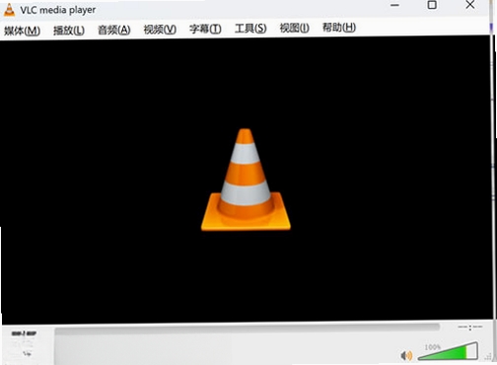Close the VLC media player window
This screenshot has width=497, height=365.
pos(470,4)
